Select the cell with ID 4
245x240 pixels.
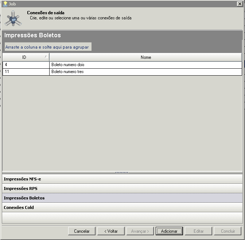[x=26, y=65]
